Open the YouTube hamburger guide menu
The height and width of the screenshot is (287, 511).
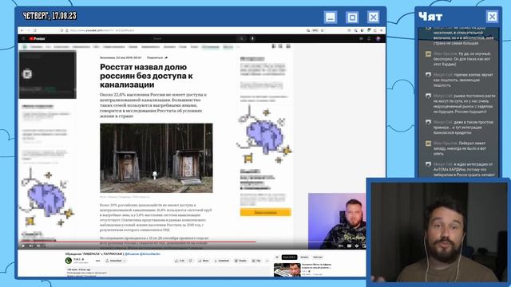(23, 38)
